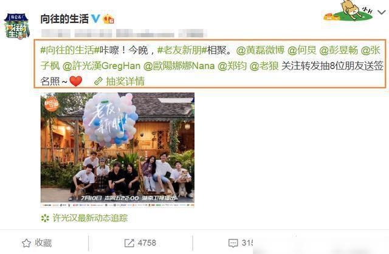The height and width of the screenshot is (254, 389).
Task: Enlarge the group photo poster thumbnail
Action: [117, 150]
